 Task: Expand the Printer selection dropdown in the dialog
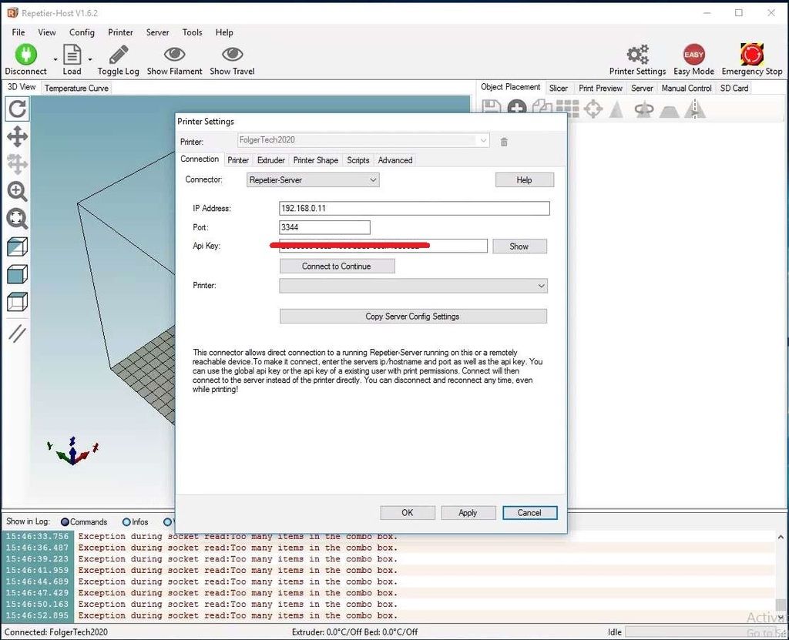pyautogui.click(x=542, y=285)
